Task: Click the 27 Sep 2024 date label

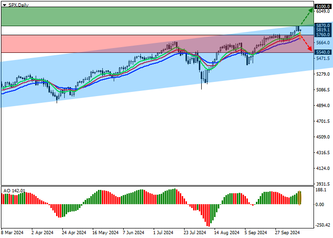Action: [287, 233]
